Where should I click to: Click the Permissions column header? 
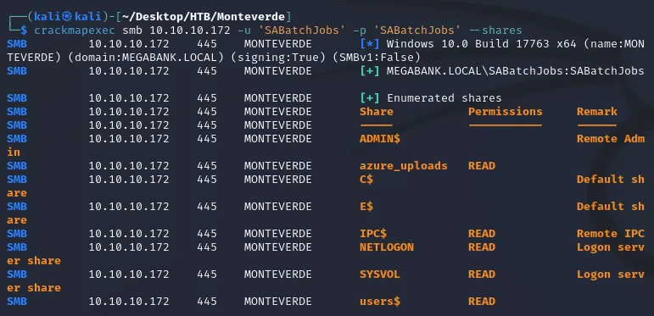tap(505, 112)
